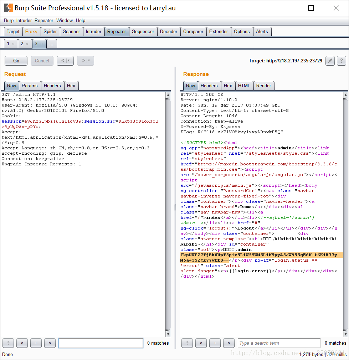349x360 pixels.
Task: Select Repeater sub-tab 3
Action: click(36, 43)
